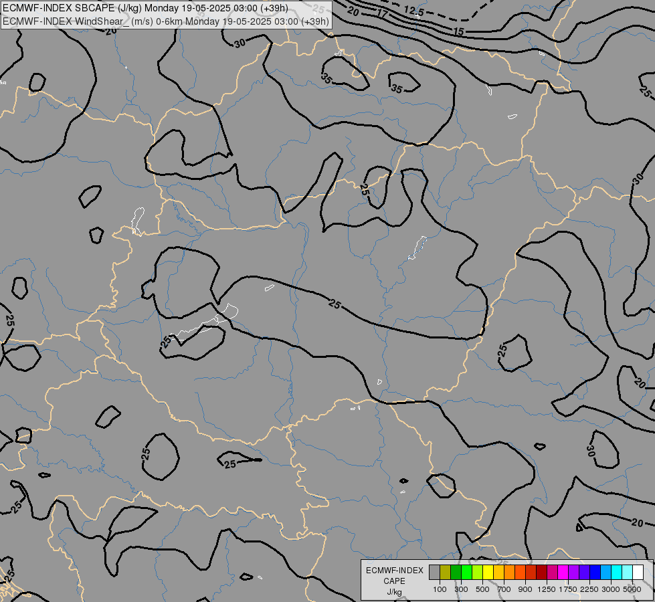Pick the amber legend swatch above 700
Image resolution: width=655 pixels, height=602 pixels.
pyautogui.click(x=498, y=573)
